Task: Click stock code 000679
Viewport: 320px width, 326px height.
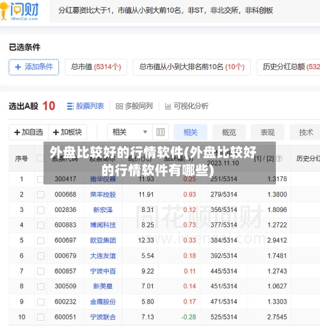Action: [x=65, y=256]
